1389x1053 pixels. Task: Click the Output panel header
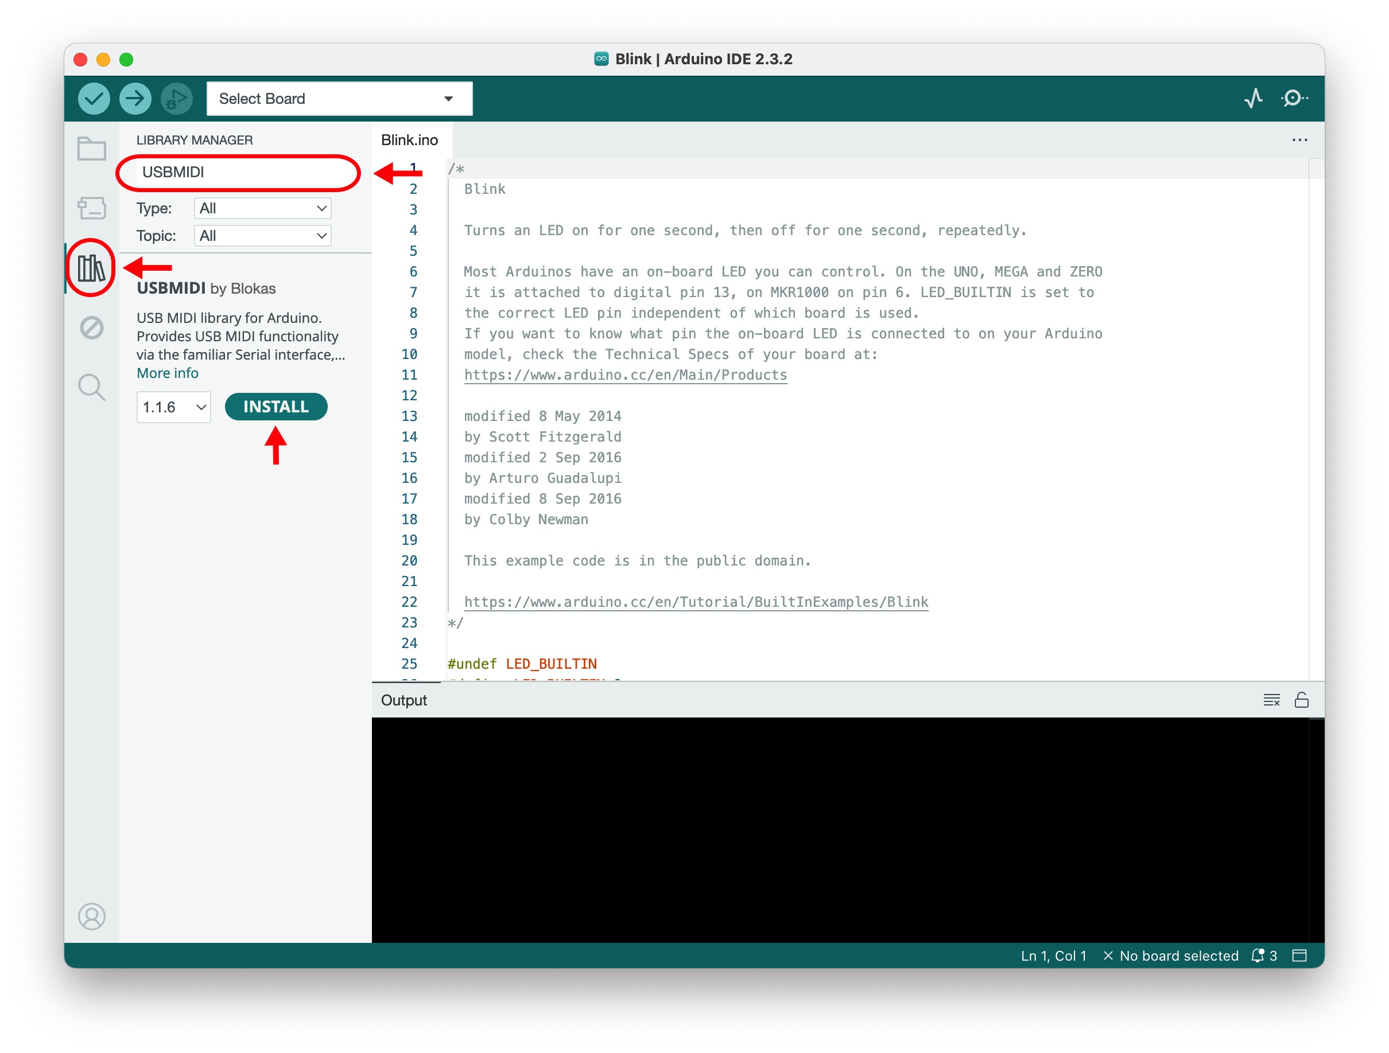tap(403, 700)
